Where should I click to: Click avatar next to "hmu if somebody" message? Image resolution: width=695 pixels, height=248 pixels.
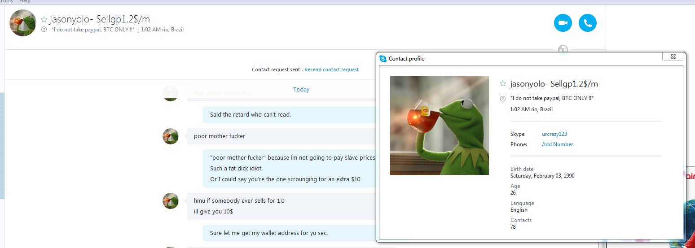coord(171,201)
